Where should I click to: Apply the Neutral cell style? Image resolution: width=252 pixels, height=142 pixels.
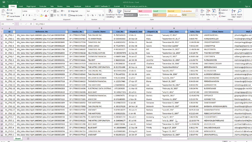click(174, 11)
